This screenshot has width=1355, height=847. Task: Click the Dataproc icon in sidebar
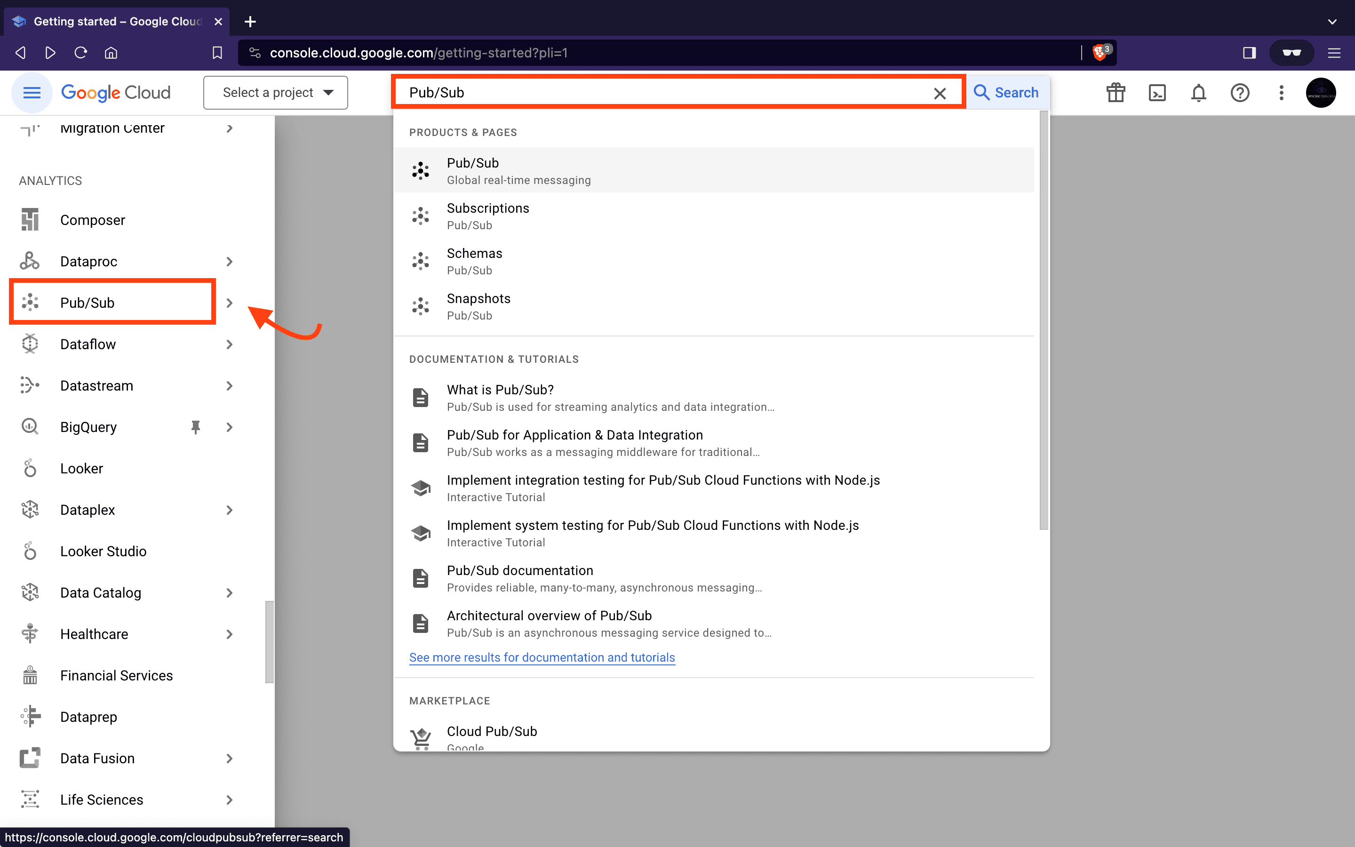pyautogui.click(x=30, y=261)
